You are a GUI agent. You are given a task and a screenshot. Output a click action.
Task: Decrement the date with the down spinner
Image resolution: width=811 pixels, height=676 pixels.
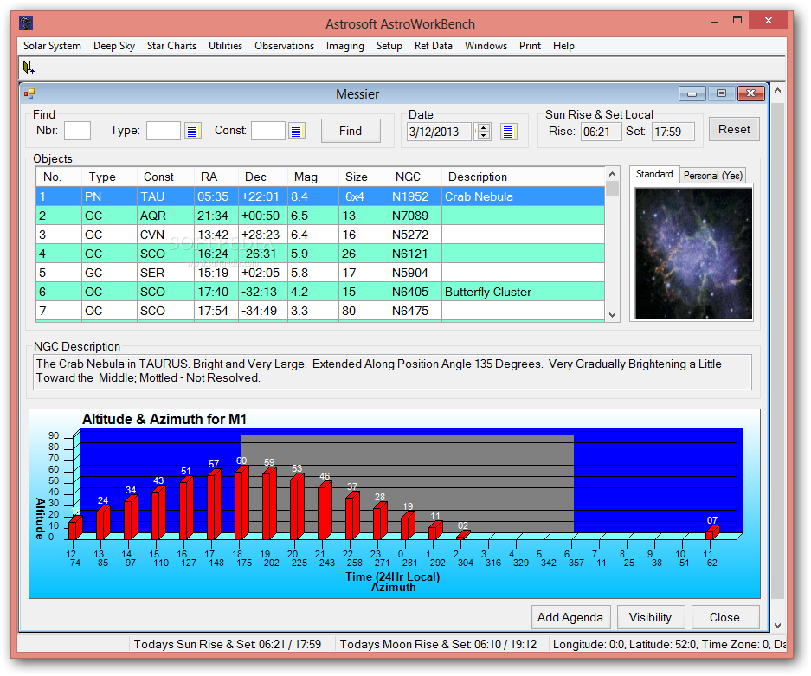(484, 136)
